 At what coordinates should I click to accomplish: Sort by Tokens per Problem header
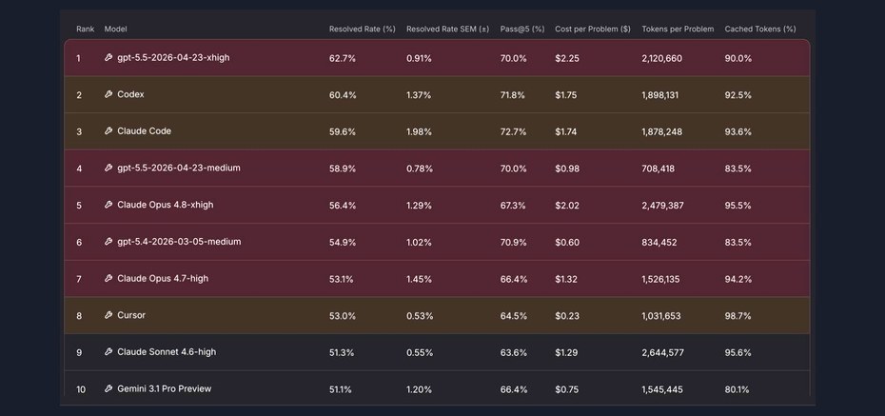678,29
